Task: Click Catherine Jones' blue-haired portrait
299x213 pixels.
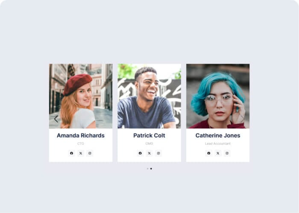Action: [x=218, y=96]
